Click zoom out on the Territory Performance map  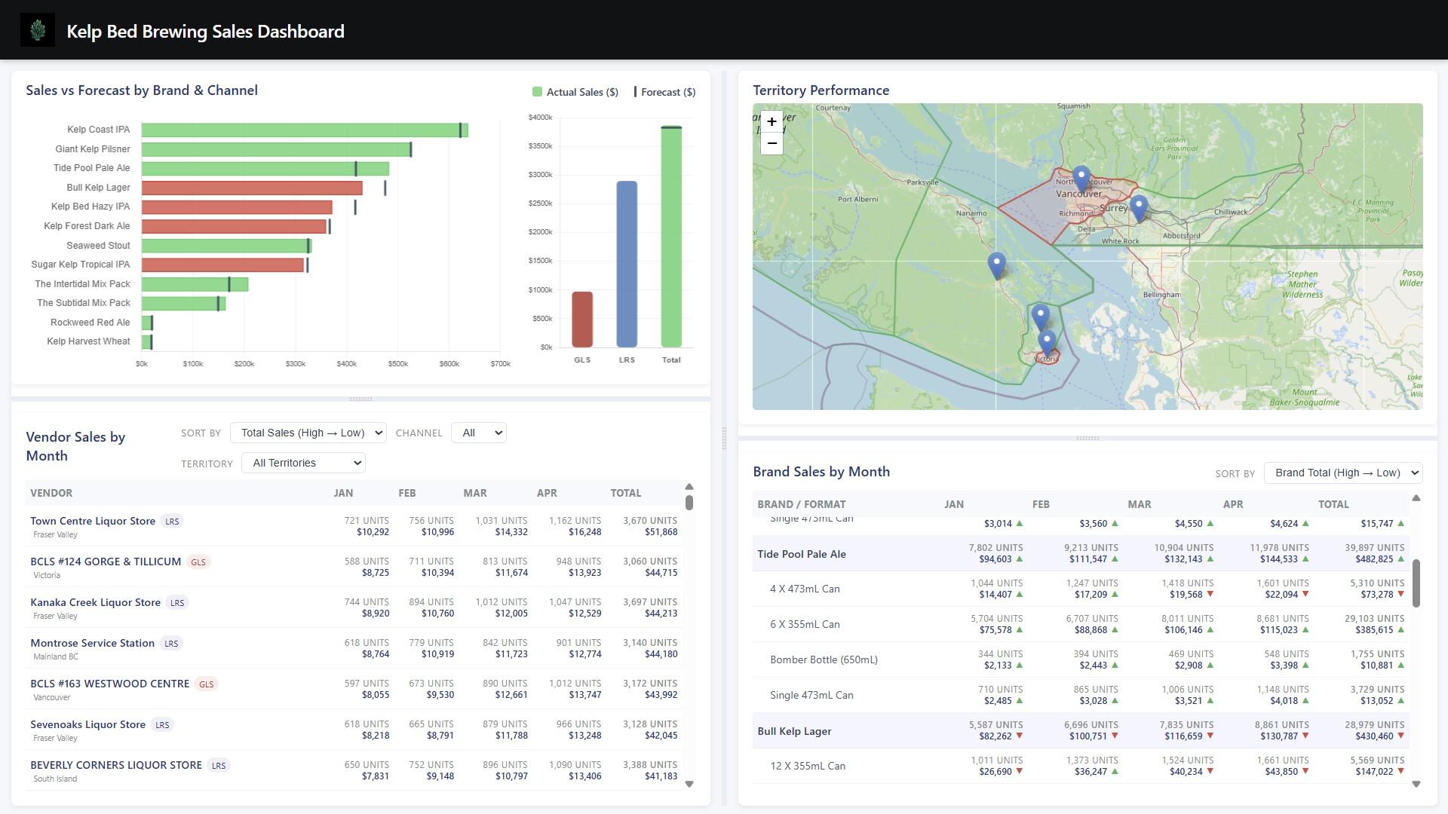[x=772, y=143]
